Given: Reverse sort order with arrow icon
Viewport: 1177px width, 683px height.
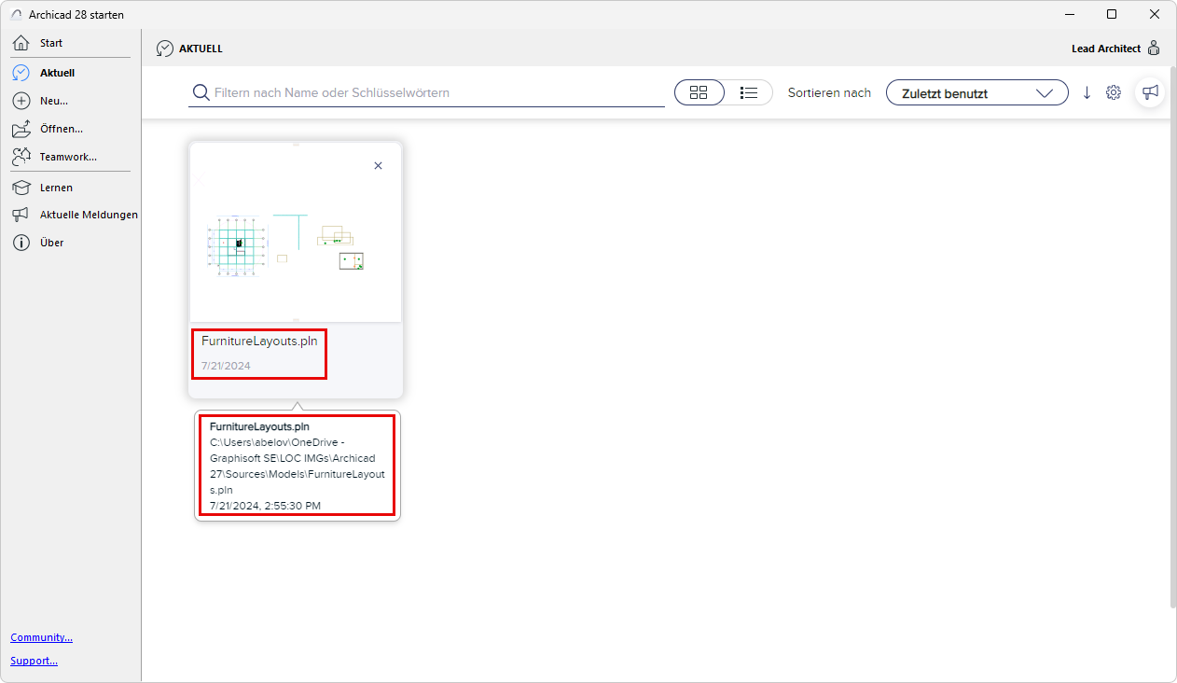Looking at the screenshot, I should (x=1087, y=92).
